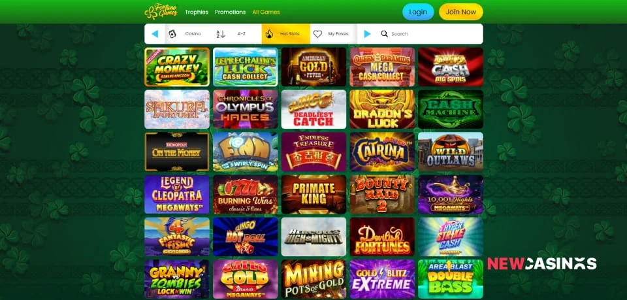Click the Hot Slots flame icon
The image size is (627, 300).
269,34
